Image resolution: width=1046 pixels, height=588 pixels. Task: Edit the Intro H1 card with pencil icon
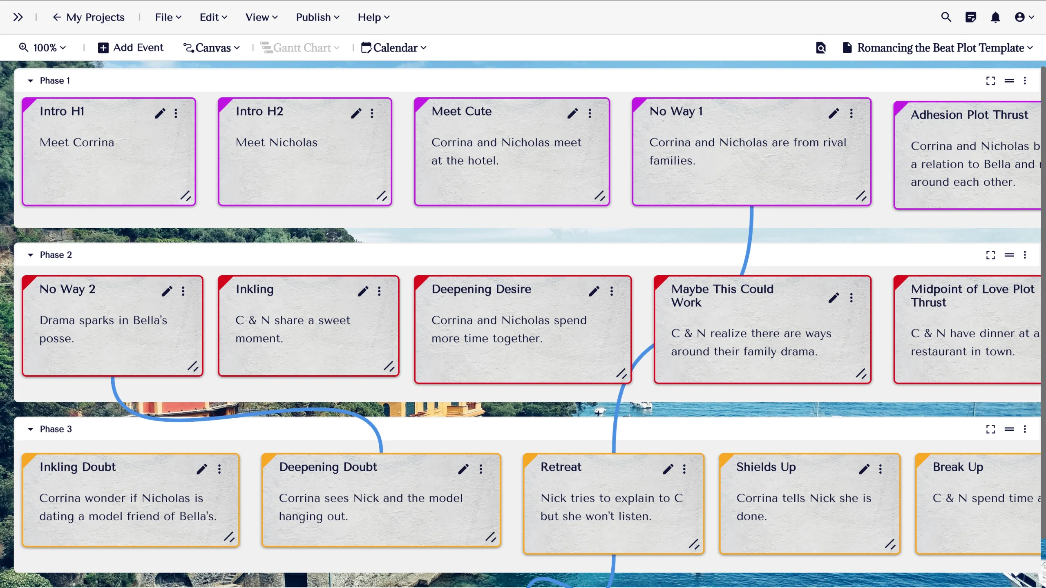click(160, 113)
